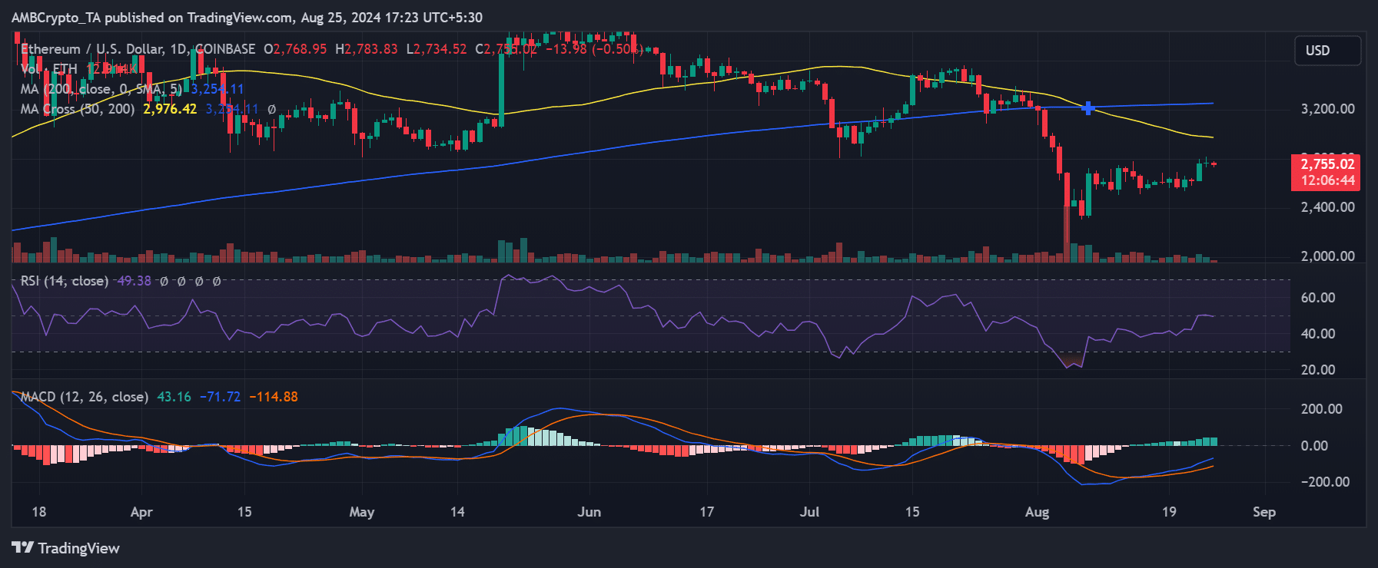Click the MACD (12, 26, close) legend
Screen dimensions: 1378x568
tap(85, 397)
